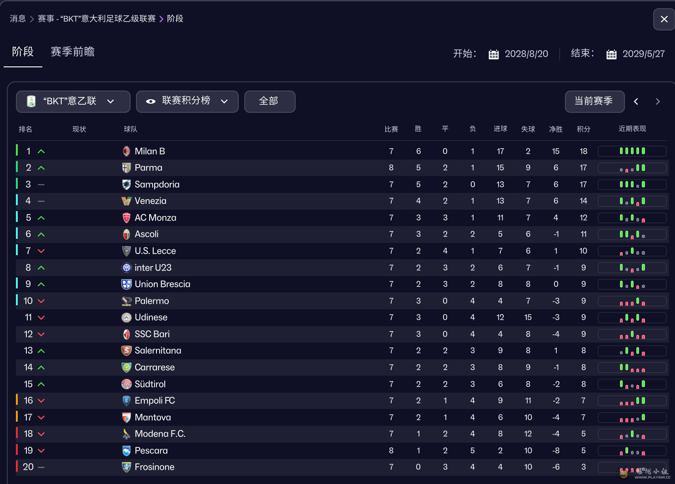Click the inter U23 club badge

[126, 267]
